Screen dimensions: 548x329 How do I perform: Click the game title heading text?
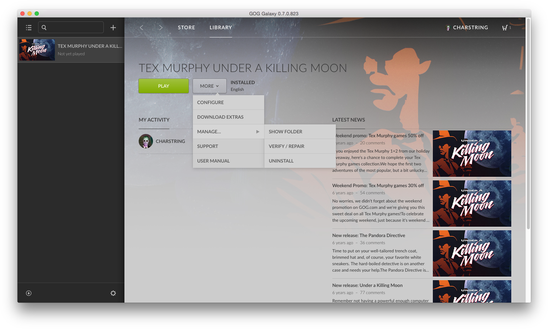(x=242, y=68)
